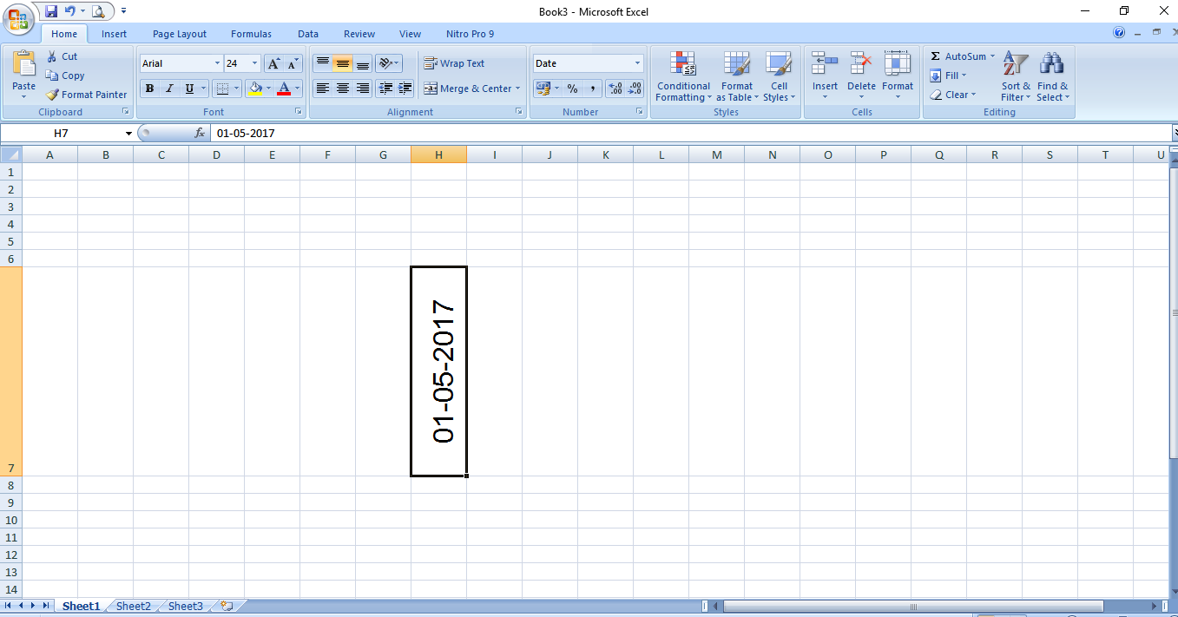Open the Merge & Center tool
The width and height of the screenshot is (1178, 617).
(x=471, y=89)
